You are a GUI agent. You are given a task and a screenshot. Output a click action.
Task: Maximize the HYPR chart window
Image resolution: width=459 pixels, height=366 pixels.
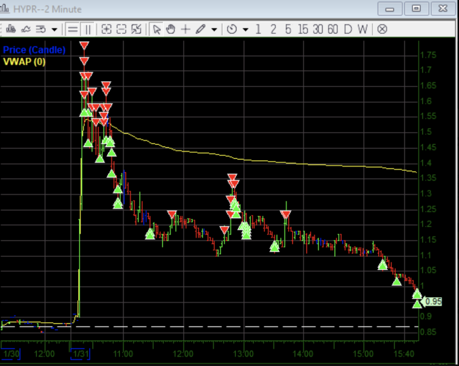click(x=416, y=9)
